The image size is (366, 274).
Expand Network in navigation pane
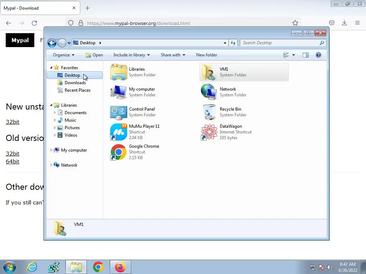click(51, 165)
